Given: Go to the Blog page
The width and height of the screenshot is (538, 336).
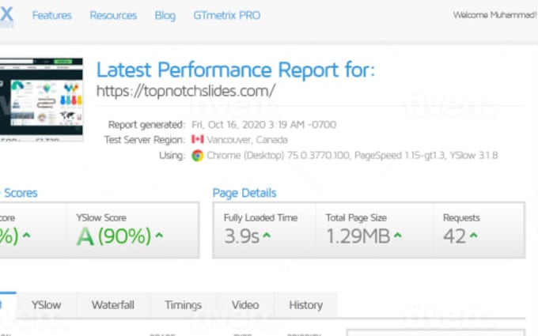Looking at the screenshot, I should [x=165, y=16].
